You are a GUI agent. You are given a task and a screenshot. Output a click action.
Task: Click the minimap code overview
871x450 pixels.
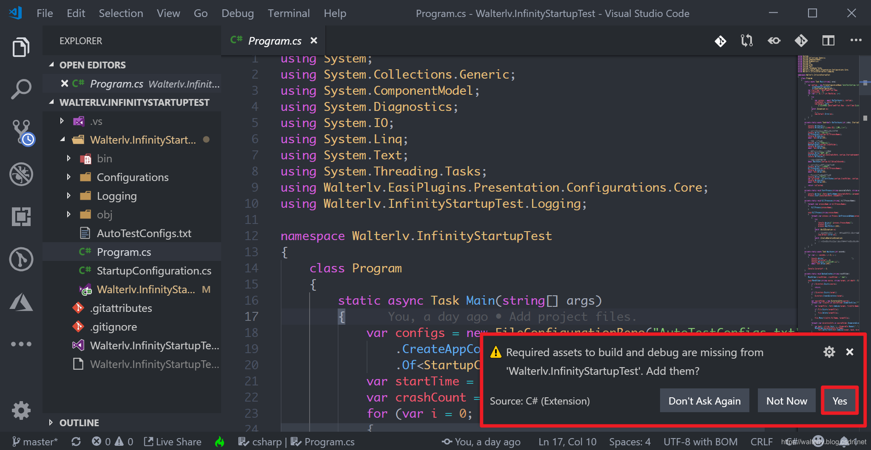[x=828, y=193]
